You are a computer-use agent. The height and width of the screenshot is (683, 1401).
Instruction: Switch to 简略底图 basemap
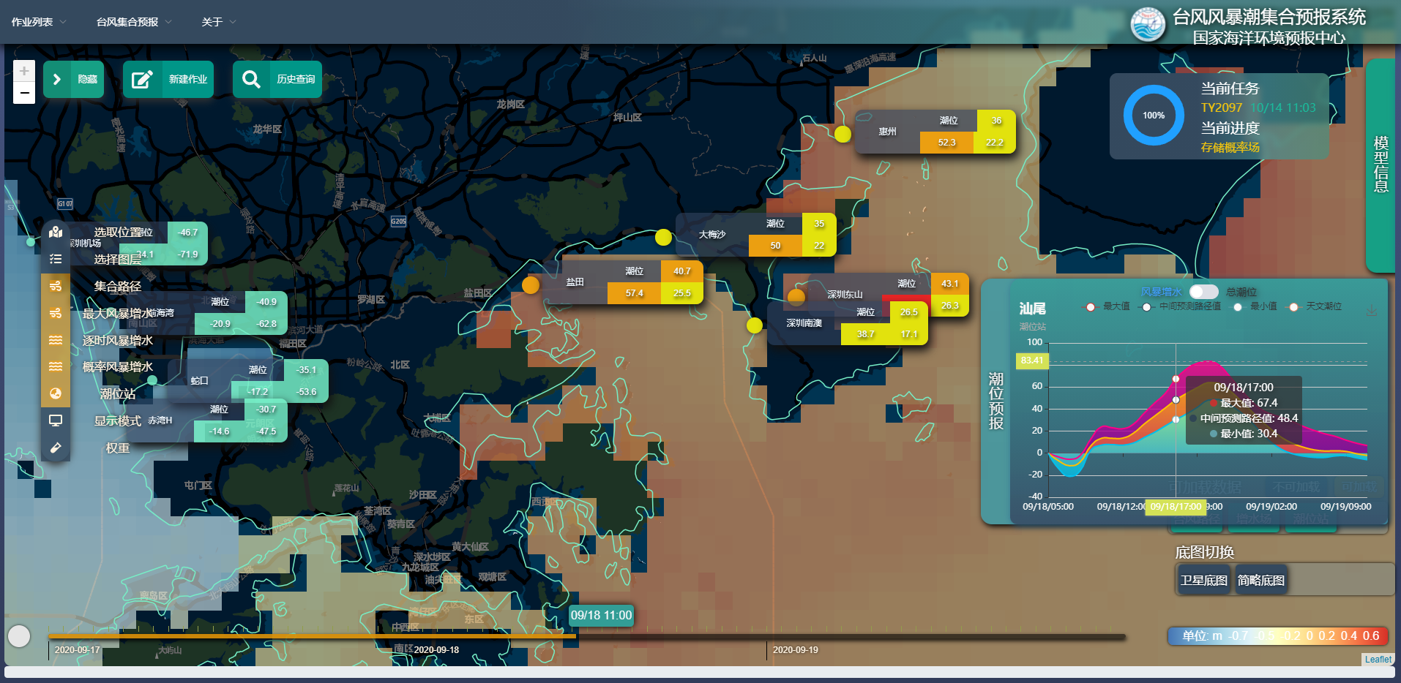point(1261,580)
